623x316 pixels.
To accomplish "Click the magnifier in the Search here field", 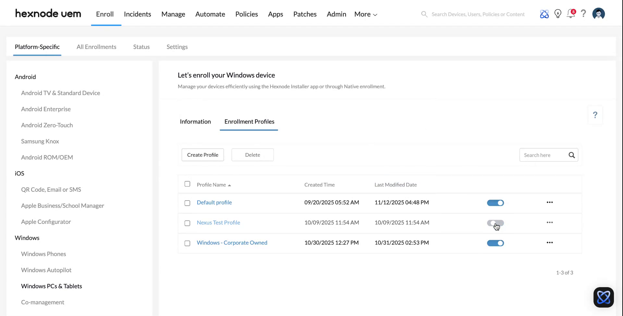I will [x=572, y=155].
